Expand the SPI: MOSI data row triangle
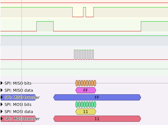 tap(2, 111)
